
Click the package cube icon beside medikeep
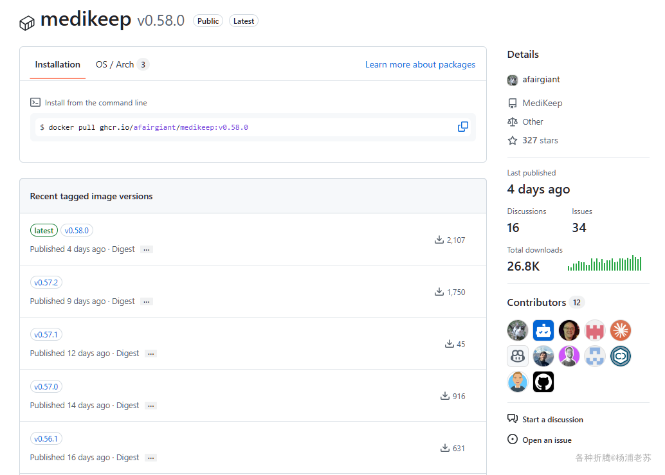[27, 23]
